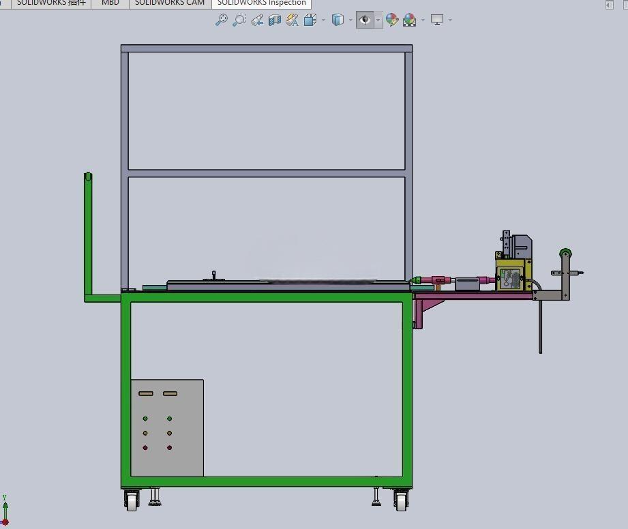Click the View Orientation cube icon
628x529 pixels.
click(x=310, y=20)
